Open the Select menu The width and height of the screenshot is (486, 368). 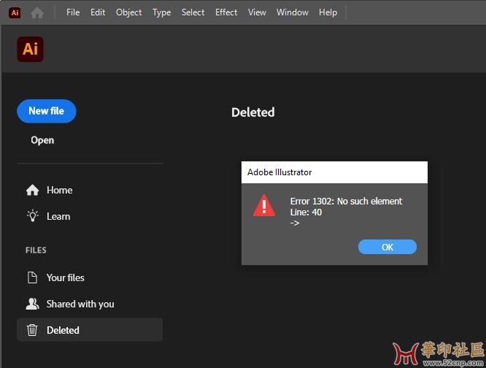[193, 12]
